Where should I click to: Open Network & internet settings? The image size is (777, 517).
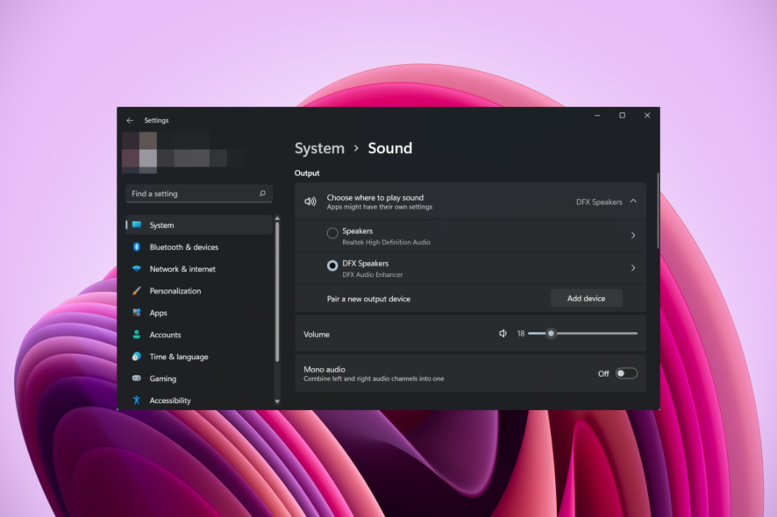(199, 269)
